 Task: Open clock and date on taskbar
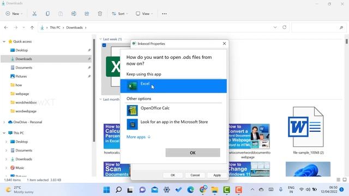coord(329,189)
